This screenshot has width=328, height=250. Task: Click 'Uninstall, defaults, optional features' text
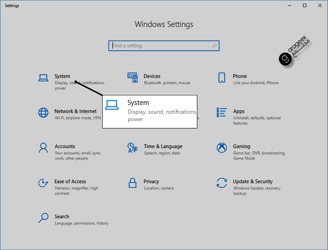(257, 120)
